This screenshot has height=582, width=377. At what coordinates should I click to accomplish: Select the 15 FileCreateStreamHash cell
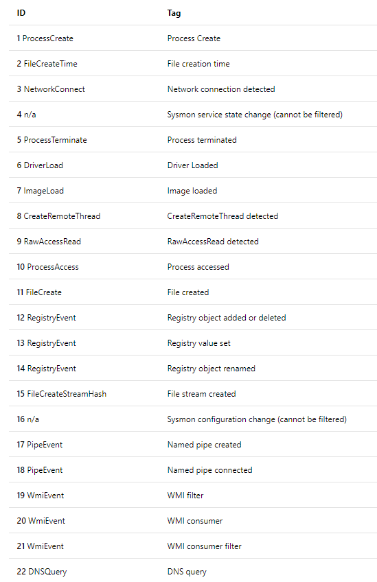(62, 394)
